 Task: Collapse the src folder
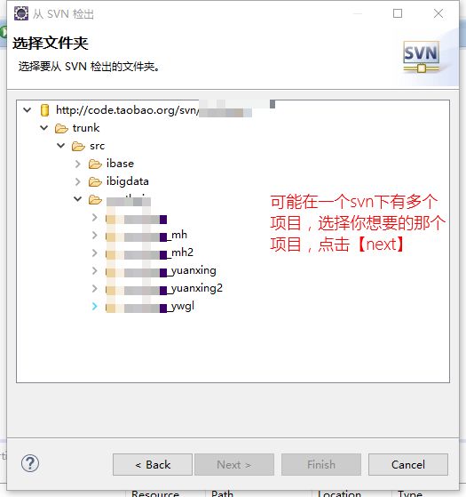pos(60,146)
